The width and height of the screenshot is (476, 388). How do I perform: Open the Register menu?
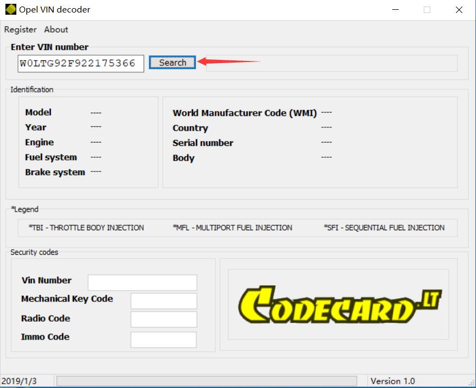(x=20, y=29)
